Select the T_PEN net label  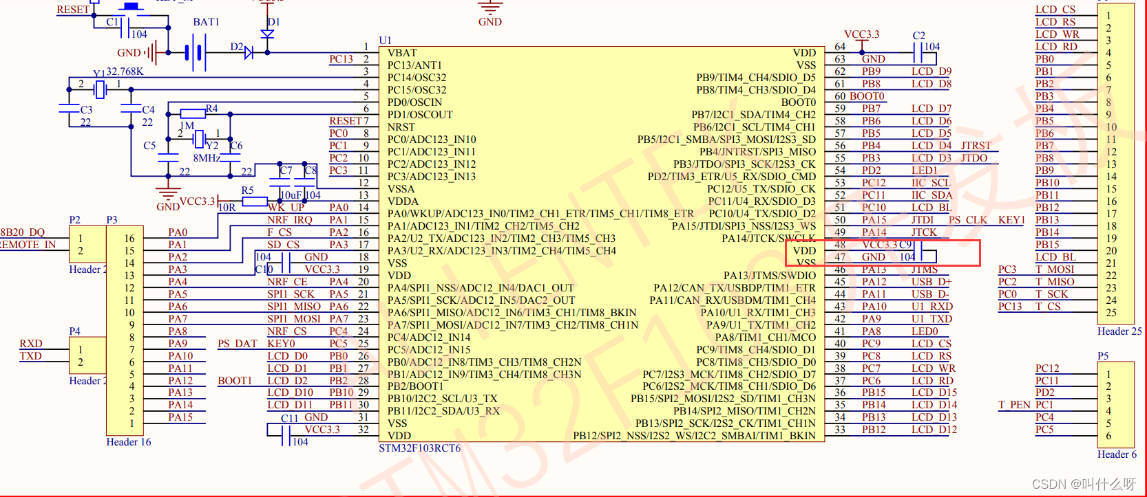[x=1014, y=405]
